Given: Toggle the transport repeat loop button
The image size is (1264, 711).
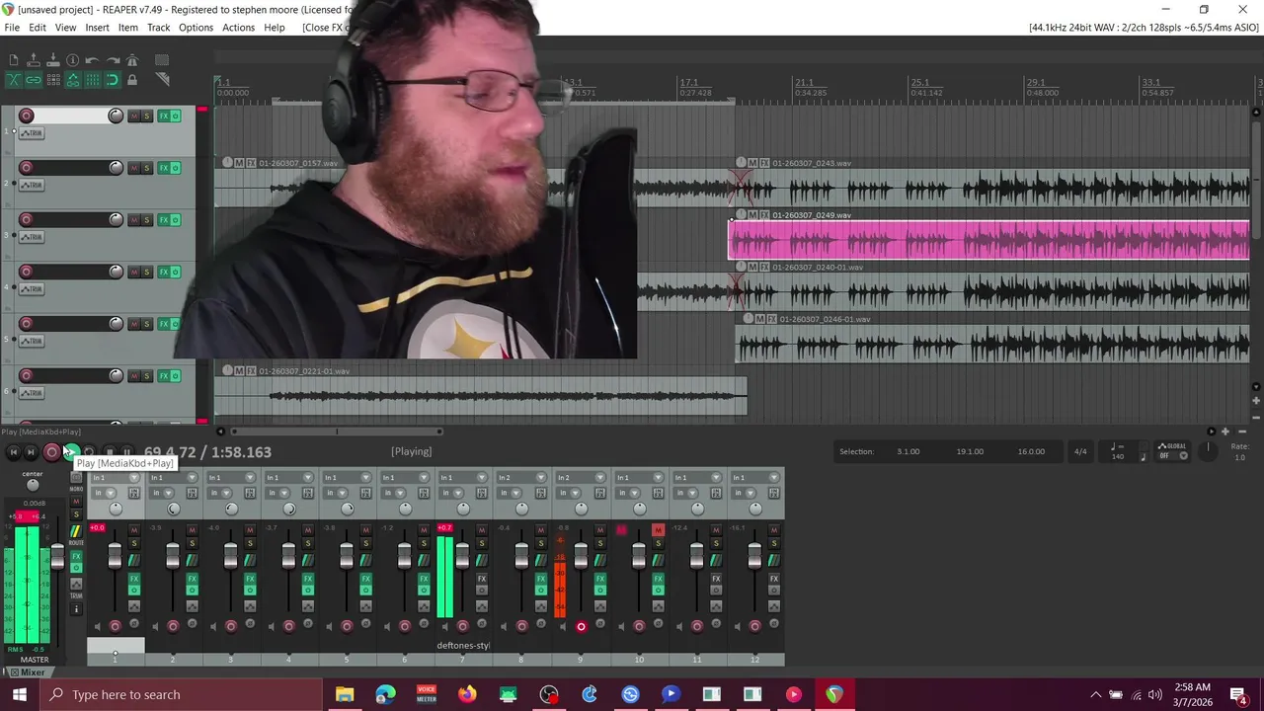Looking at the screenshot, I should [89, 452].
